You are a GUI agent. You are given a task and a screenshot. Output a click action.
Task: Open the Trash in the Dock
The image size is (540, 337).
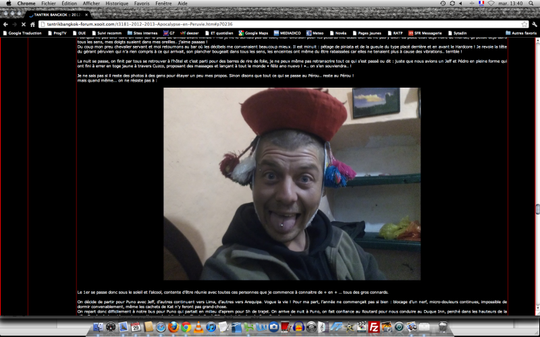(443, 327)
